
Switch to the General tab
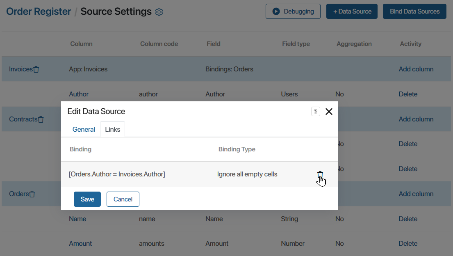click(84, 129)
